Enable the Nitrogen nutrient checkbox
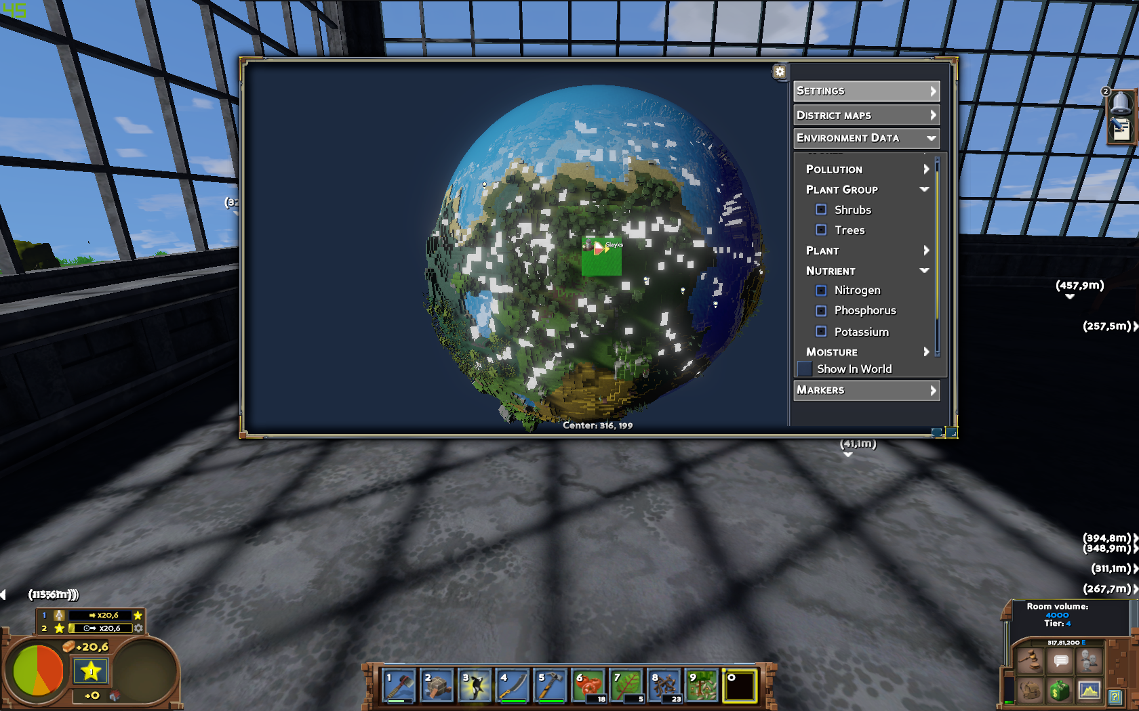 click(x=821, y=290)
